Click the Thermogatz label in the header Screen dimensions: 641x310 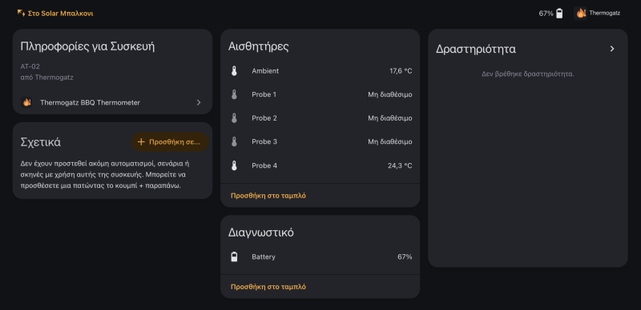point(605,13)
